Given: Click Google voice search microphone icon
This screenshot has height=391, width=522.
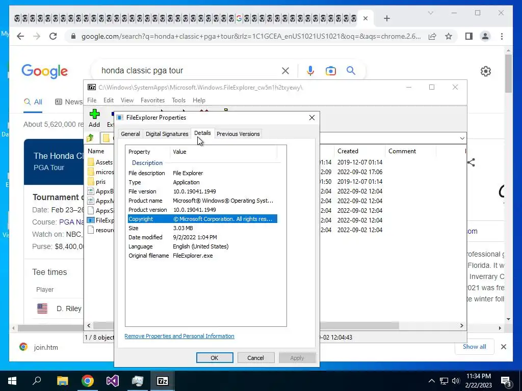Looking at the screenshot, I should [x=310, y=70].
